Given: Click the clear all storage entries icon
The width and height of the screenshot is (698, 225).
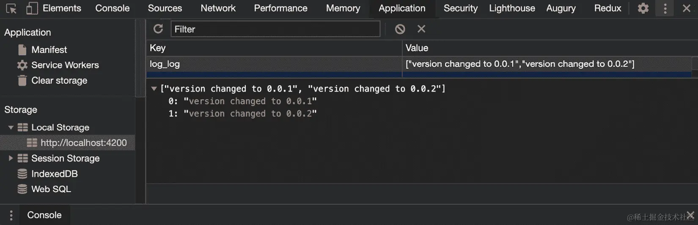Looking at the screenshot, I should point(400,29).
